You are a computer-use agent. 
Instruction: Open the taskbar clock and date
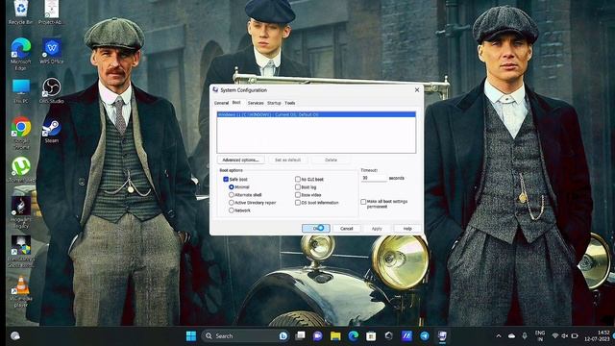tap(598, 335)
